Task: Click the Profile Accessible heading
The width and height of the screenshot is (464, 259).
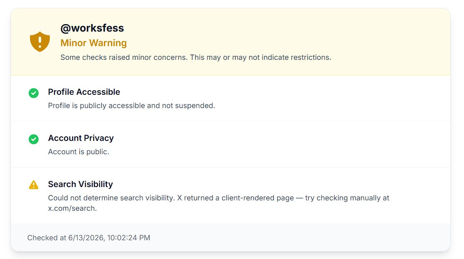Action: (x=84, y=92)
